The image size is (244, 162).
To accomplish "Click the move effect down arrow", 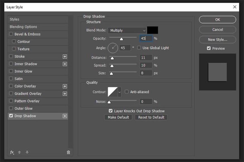I will tap(27, 152).
